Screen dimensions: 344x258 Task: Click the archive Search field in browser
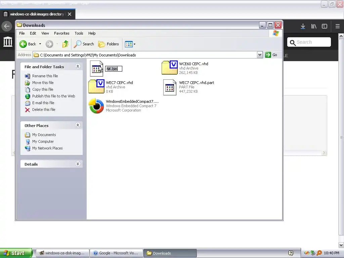pos(309,42)
